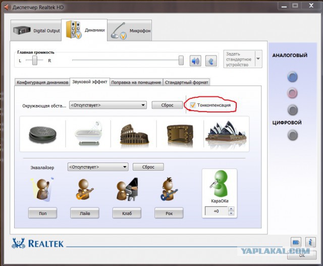Open Стандартный формат tab

186,82
